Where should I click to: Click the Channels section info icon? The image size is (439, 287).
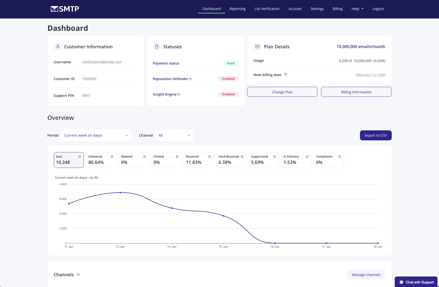click(x=78, y=274)
